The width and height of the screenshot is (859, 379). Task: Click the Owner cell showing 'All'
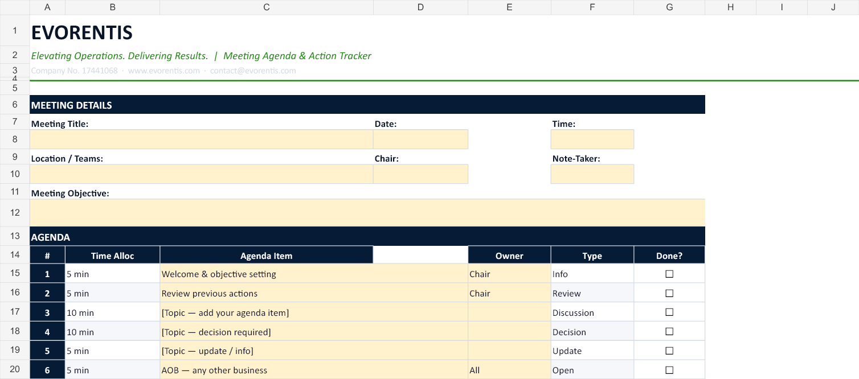pos(509,370)
